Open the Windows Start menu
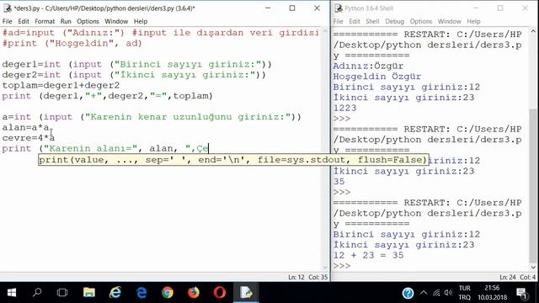 (x=12, y=292)
